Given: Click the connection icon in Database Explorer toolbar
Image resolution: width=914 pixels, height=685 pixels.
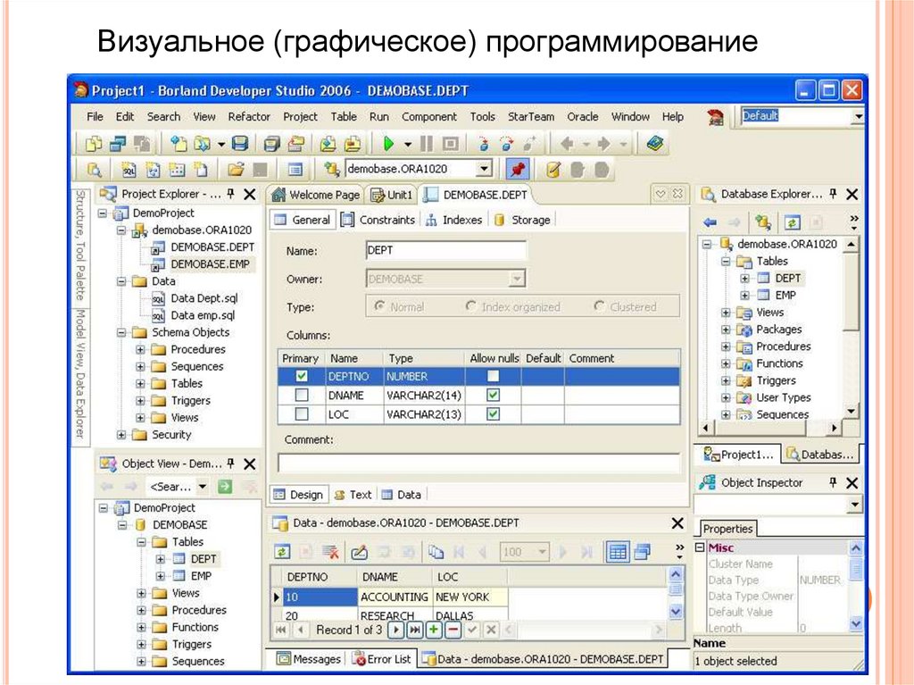Looking at the screenshot, I should coord(763,221).
